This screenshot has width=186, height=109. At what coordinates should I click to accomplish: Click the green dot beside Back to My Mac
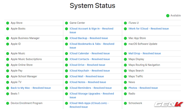click(x=8, y=88)
